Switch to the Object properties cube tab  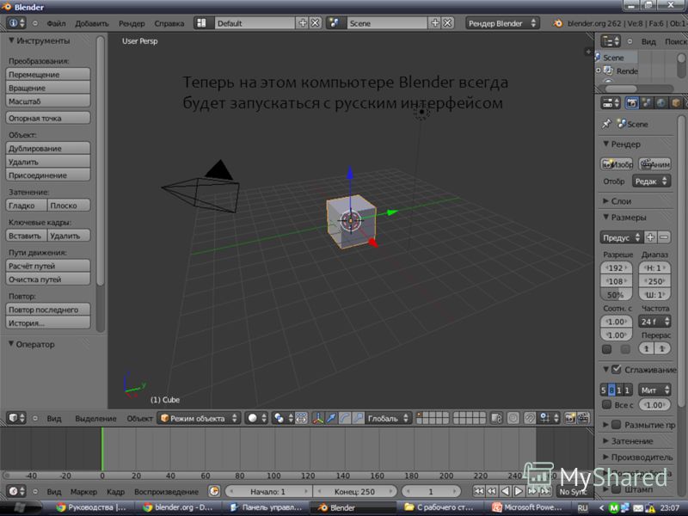point(676,103)
